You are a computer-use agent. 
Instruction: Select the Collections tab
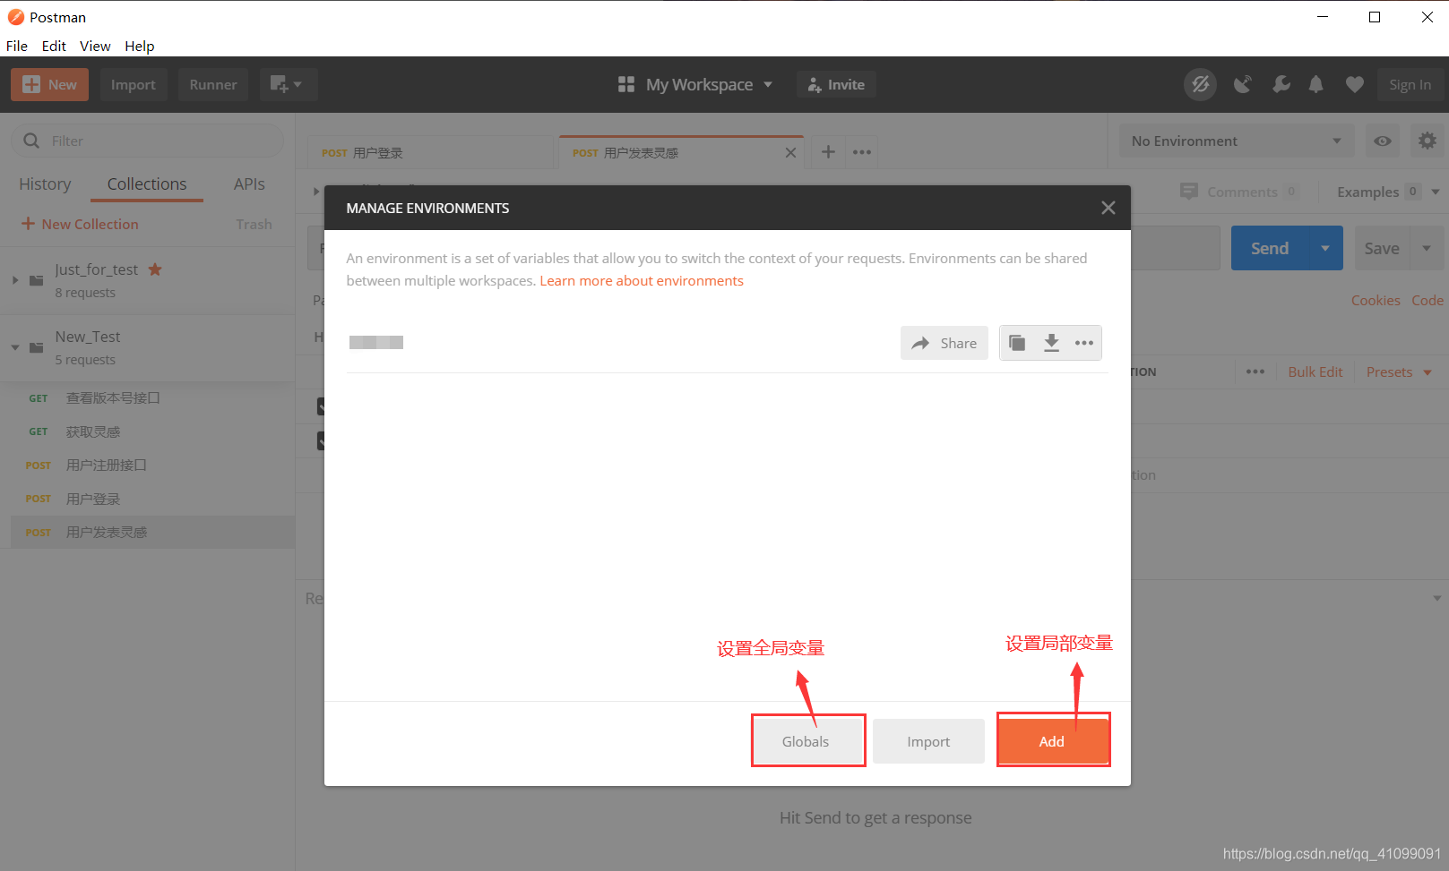[x=147, y=184]
